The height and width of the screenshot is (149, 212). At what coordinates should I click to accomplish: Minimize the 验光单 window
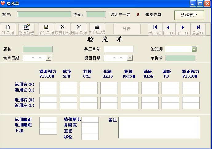pos(193,3)
